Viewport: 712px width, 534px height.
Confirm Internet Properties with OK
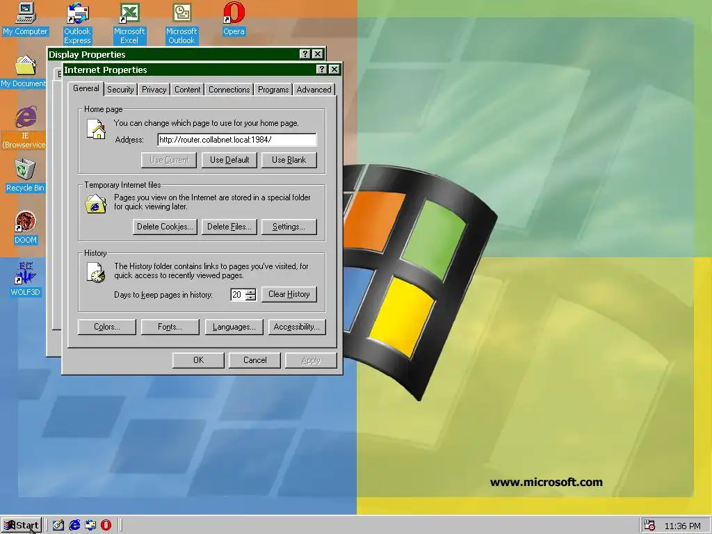click(198, 360)
